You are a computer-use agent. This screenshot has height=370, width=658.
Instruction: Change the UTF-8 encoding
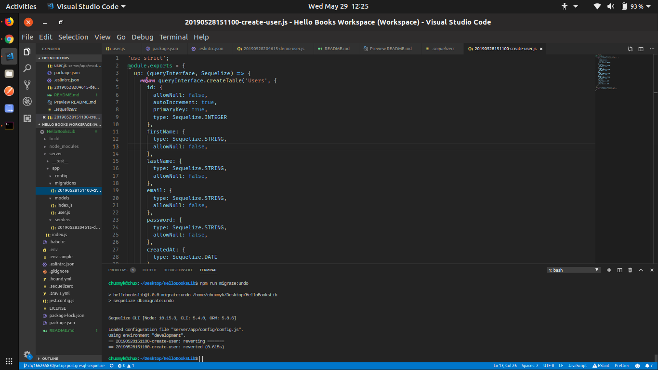[549, 366]
